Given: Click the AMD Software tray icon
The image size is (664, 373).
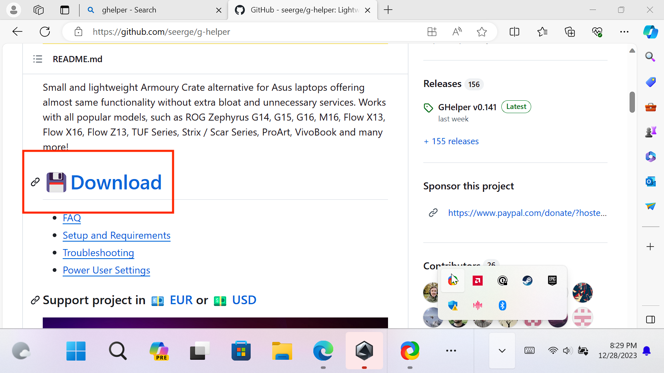Looking at the screenshot, I should tap(478, 281).
